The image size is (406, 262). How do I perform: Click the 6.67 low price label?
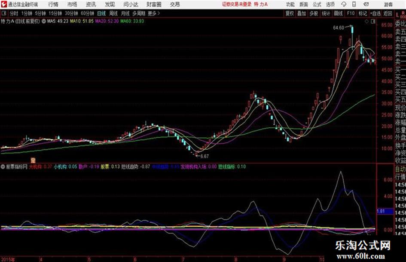click(205, 156)
